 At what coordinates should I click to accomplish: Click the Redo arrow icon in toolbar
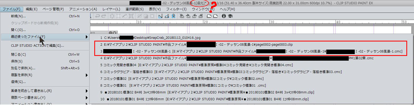coord(104,16)
